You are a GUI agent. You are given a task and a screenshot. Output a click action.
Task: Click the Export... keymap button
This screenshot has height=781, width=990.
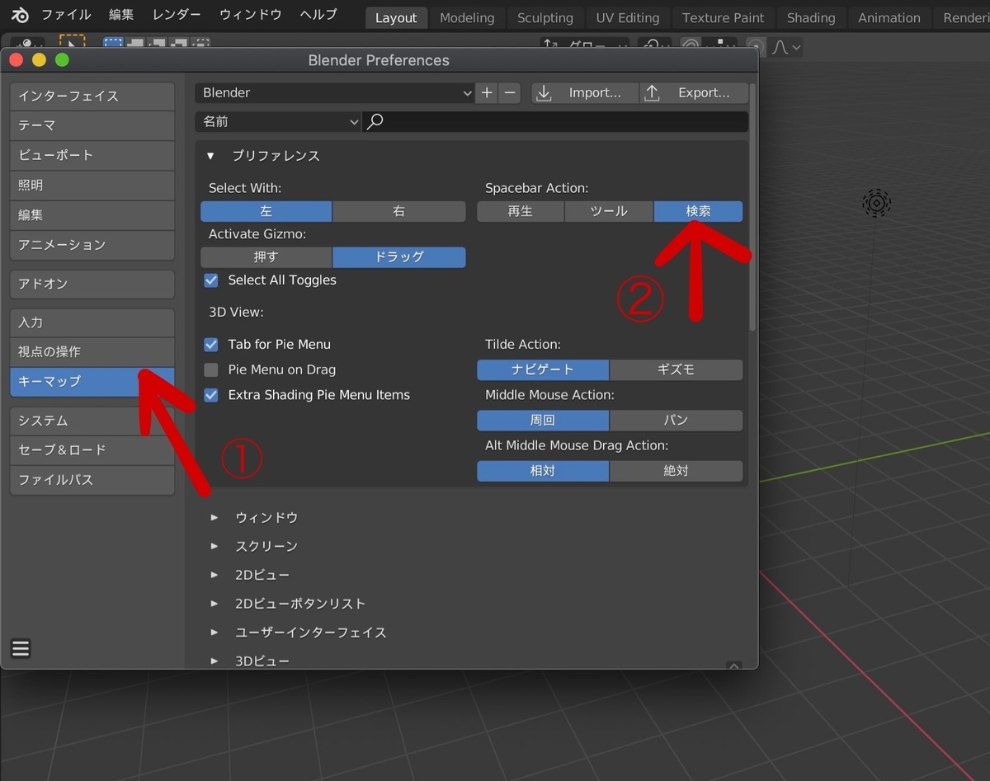coord(695,92)
